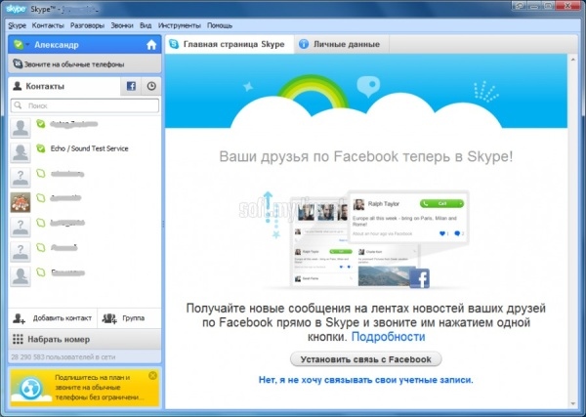The image size is (586, 417).
Task: Click the globe icon in the yellow promo
Action: (29, 390)
